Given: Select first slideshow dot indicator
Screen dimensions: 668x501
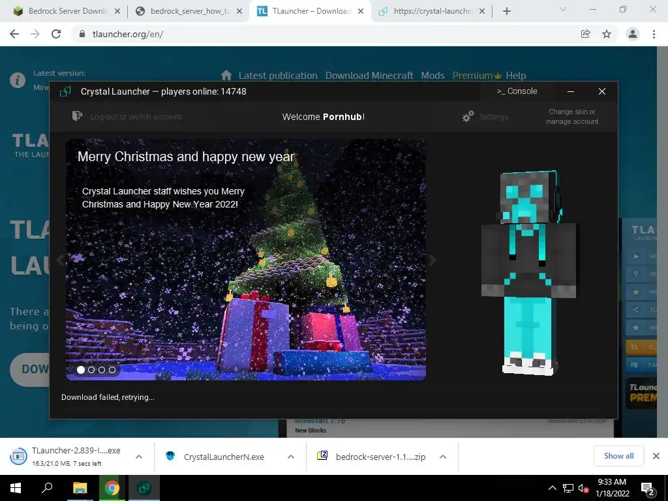Looking at the screenshot, I should [81, 370].
